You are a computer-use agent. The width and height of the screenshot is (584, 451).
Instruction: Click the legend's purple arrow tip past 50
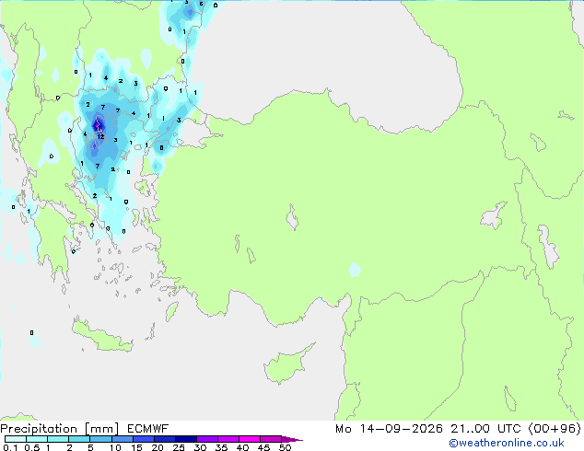click(x=292, y=439)
